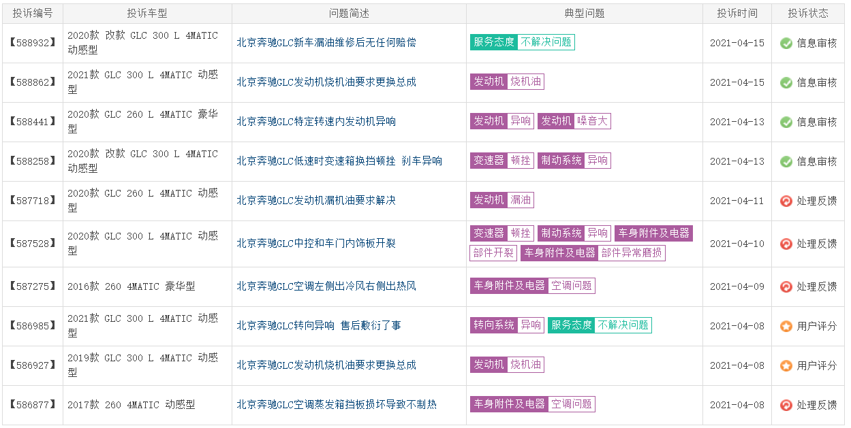
Task: Open complaint 北京奔驰GLC空调蒸发箱挡板损坏导致不制热
Action: pyautogui.click(x=337, y=404)
